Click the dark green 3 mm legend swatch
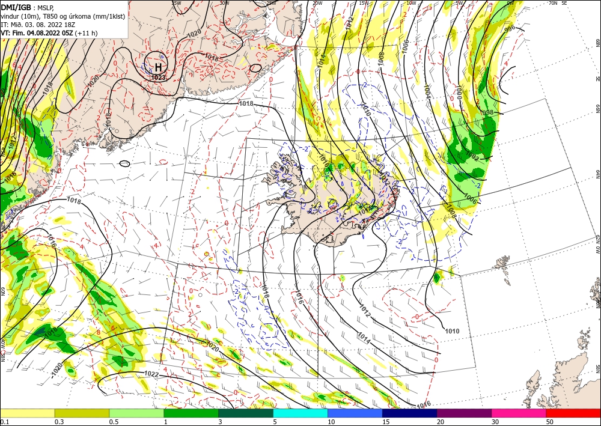The height and width of the screenshot is (426, 601). [x=246, y=413]
